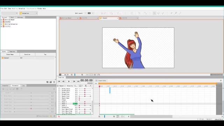Expand the first C.O.R.O project item
This screenshot has height=126, width=224.
[1, 22]
